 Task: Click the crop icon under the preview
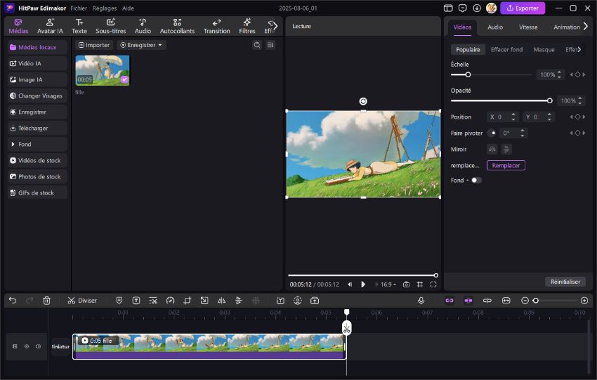(x=419, y=284)
